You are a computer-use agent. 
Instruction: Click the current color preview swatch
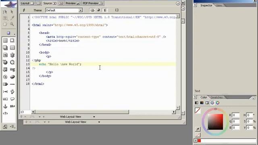pyautogui.click(x=198, y=111)
